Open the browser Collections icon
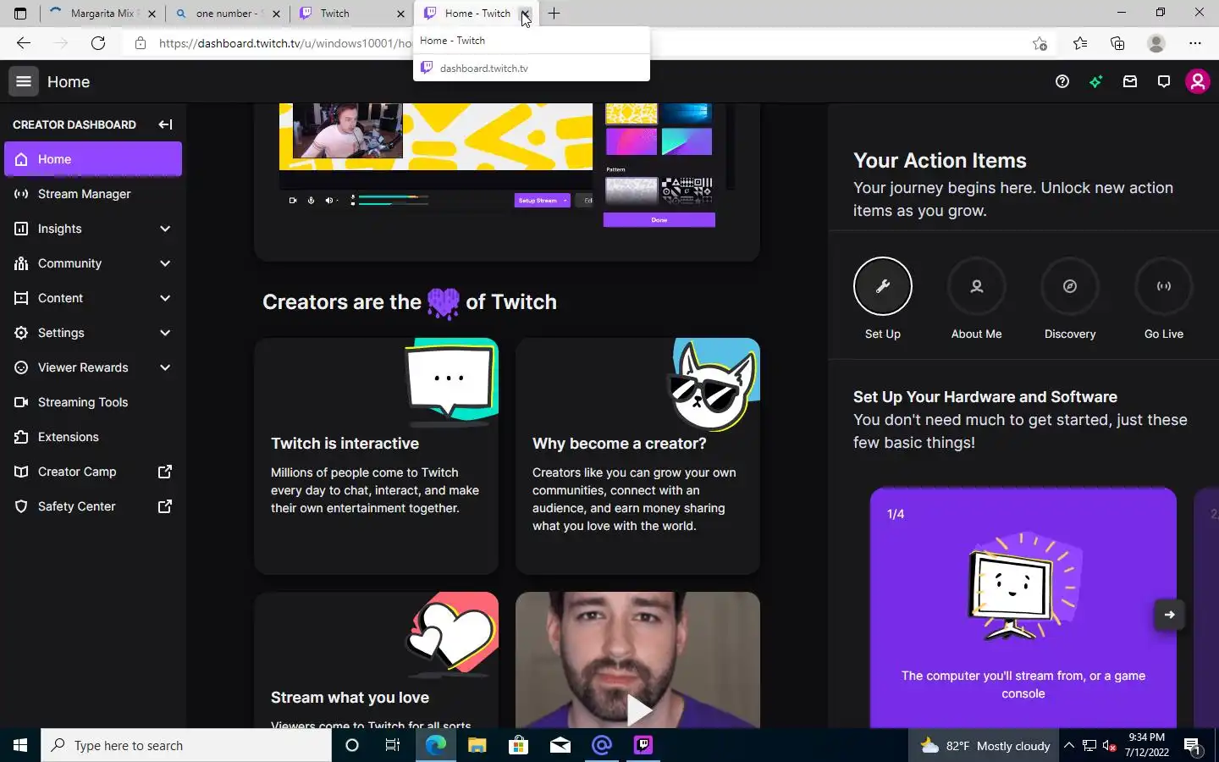 click(1117, 43)
